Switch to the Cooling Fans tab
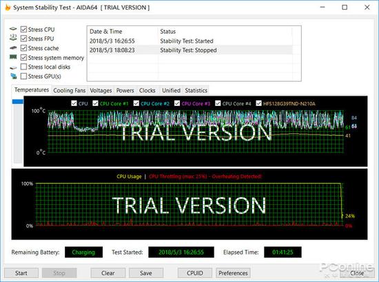This screenshot has width=379, height=282. [70, 91]
